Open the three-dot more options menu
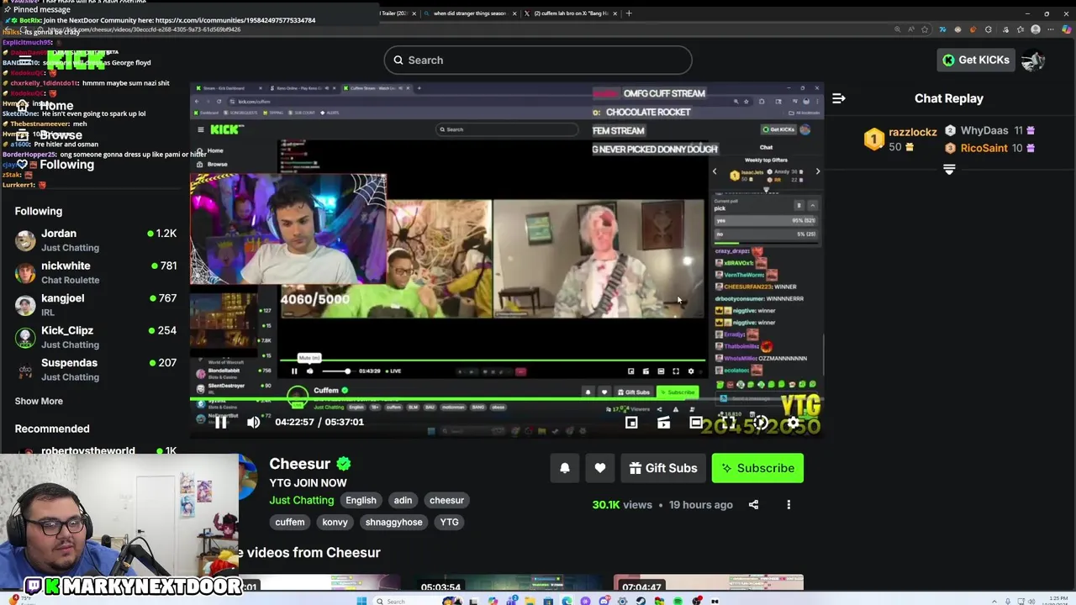Viewport: 1076px width, 605px height. pos(789,505)
